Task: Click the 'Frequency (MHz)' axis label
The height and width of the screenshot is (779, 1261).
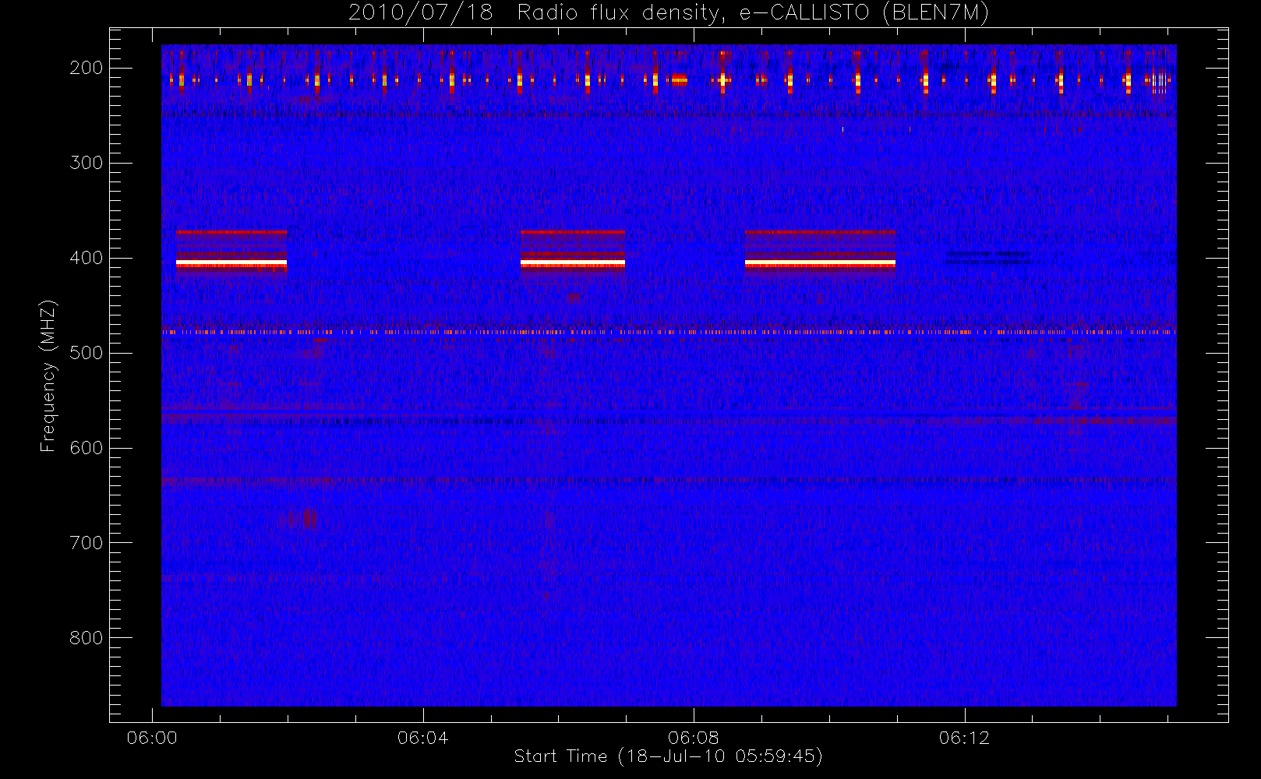Action: [48, 375]
